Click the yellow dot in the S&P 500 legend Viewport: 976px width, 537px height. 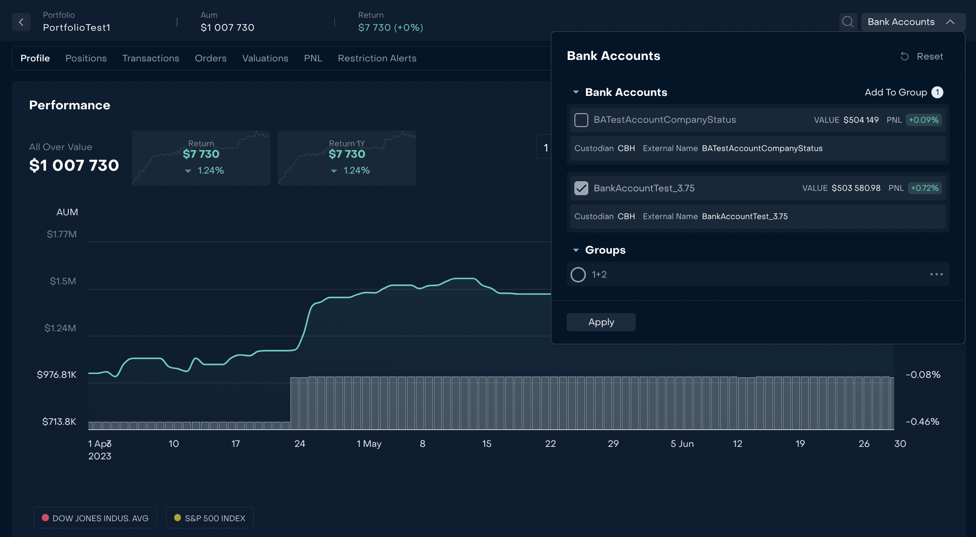point(178,518)
